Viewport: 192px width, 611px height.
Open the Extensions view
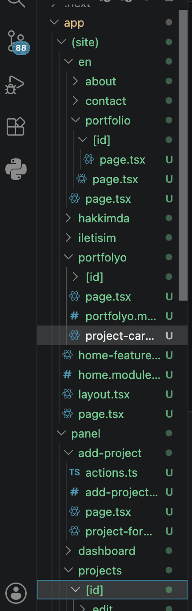[16, 126]
